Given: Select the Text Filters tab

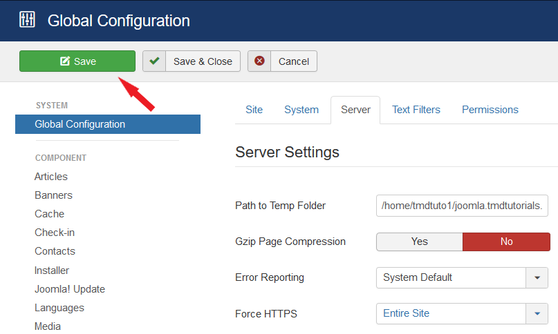Looking at the screenshot, I should pyautogui.click(x=416, y=110).
